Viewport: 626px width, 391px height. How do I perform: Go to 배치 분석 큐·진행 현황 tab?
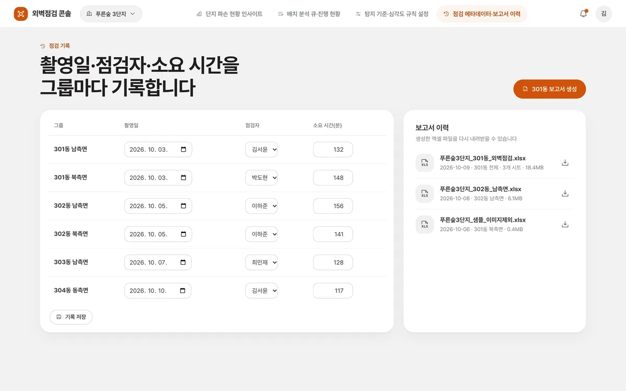click(x=309, y=14)
